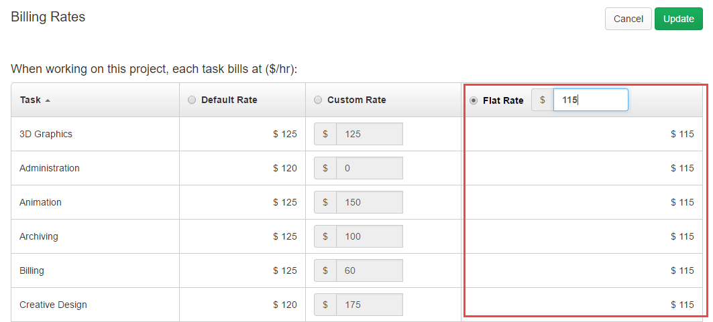Click the sort arrow next to Task
713x322 pixels.
(x=48, y=100)
